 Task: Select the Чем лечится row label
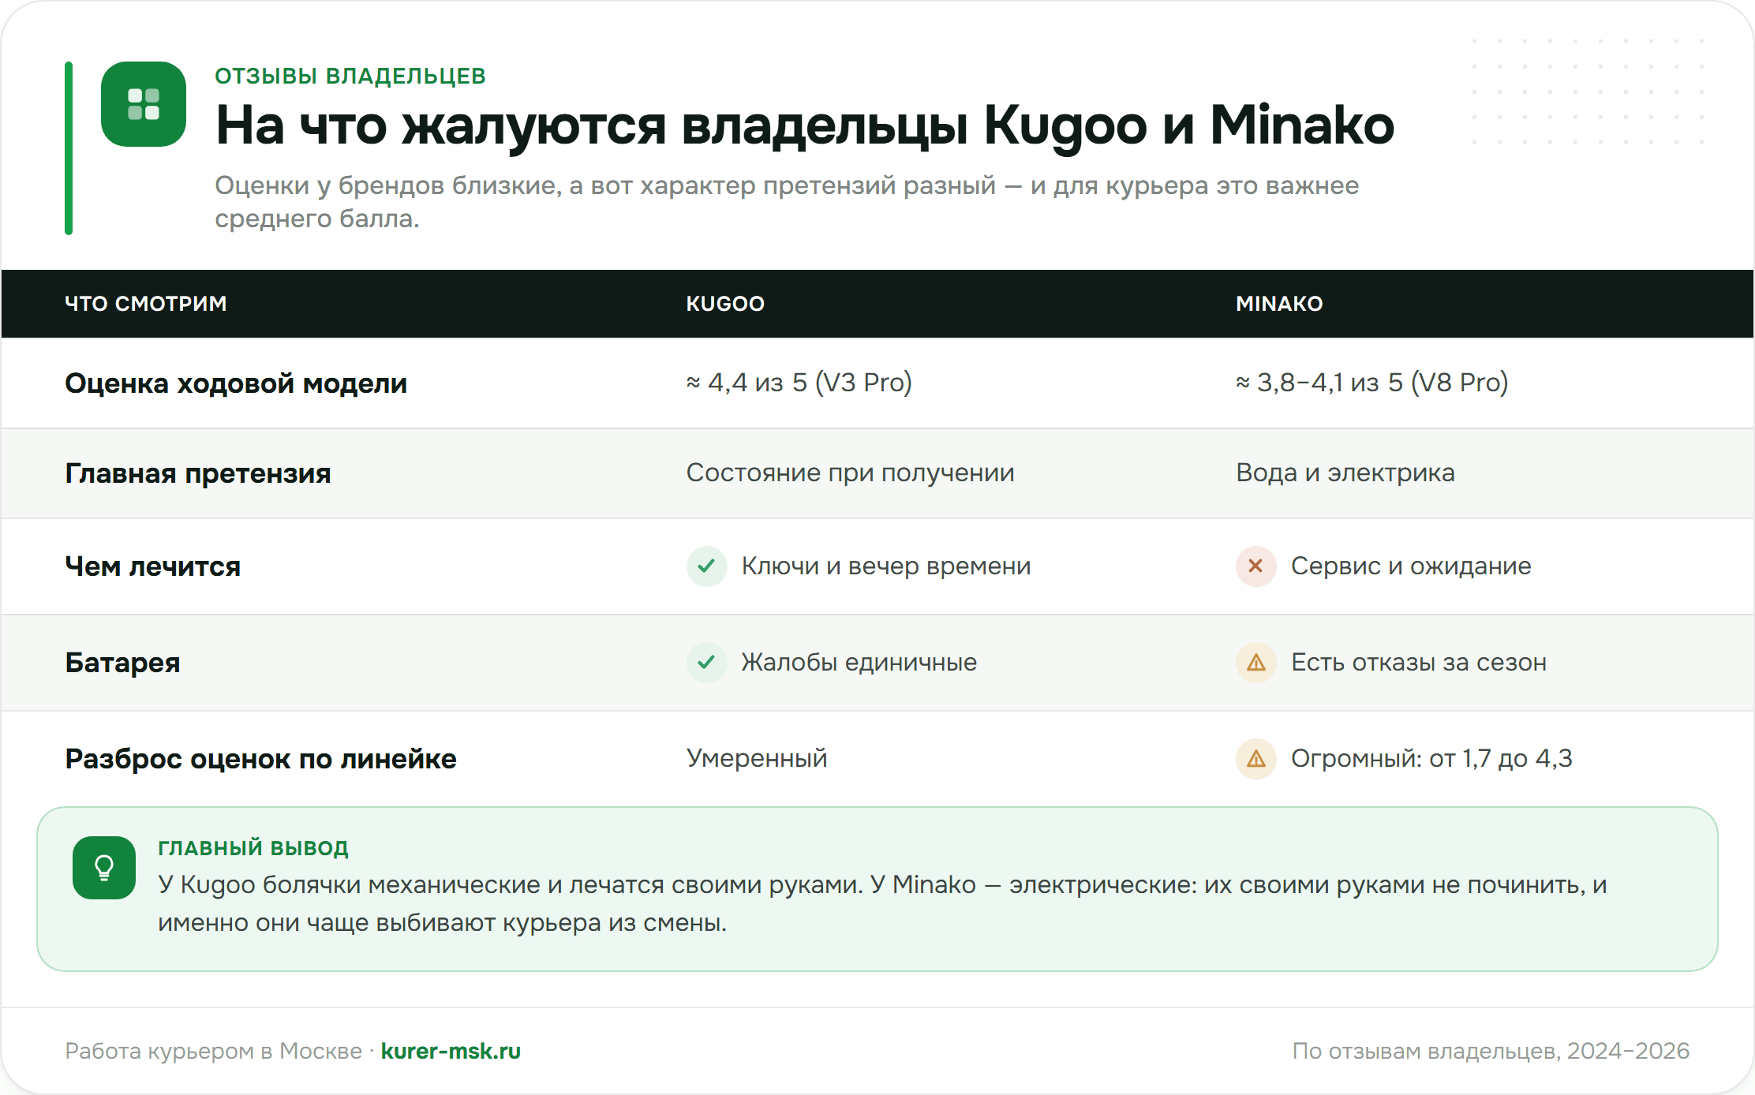click(153, 566)
